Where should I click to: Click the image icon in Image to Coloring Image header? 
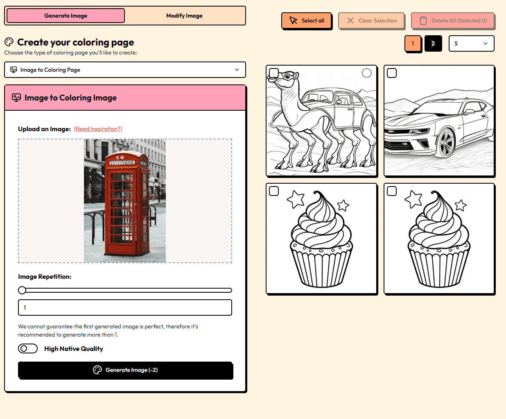16,98
